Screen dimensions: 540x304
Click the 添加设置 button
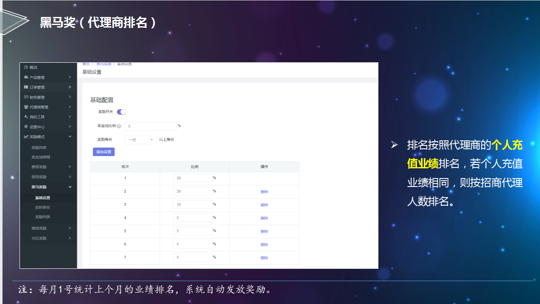tap(104, 152)
